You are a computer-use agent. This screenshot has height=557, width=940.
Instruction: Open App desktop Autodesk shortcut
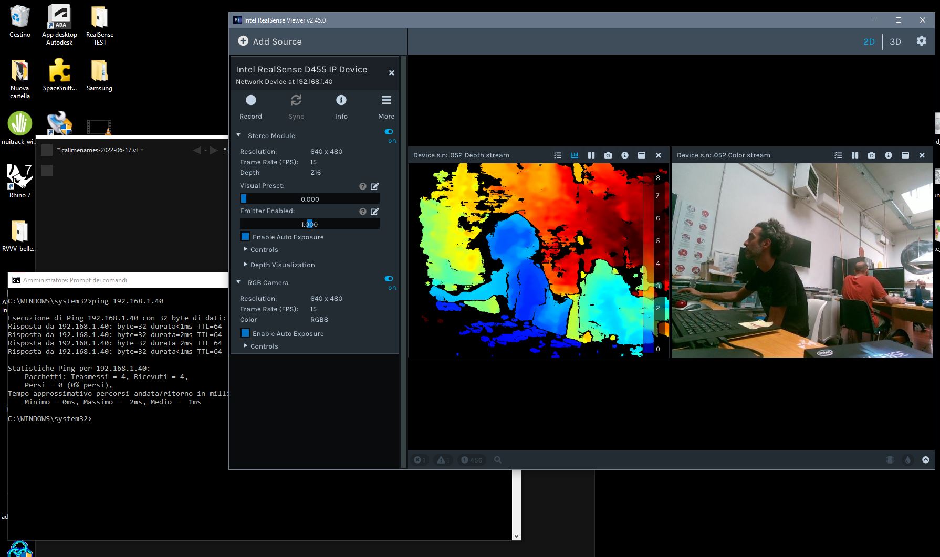(x=59, y=25)
